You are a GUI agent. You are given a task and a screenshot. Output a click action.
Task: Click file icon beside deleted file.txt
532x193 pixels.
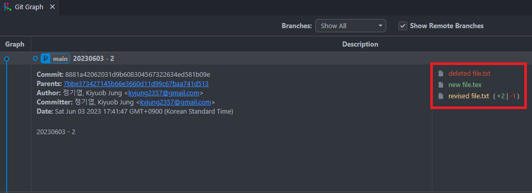(441, 73)
